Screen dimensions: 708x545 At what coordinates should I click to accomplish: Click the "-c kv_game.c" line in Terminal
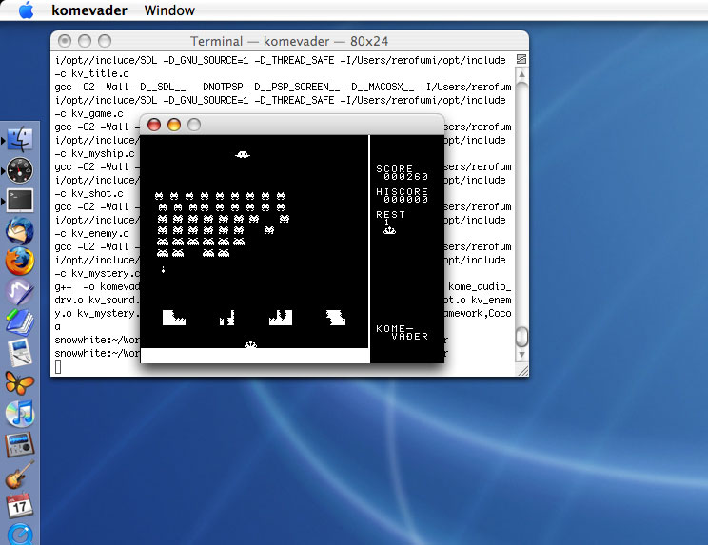click(88, 114)
